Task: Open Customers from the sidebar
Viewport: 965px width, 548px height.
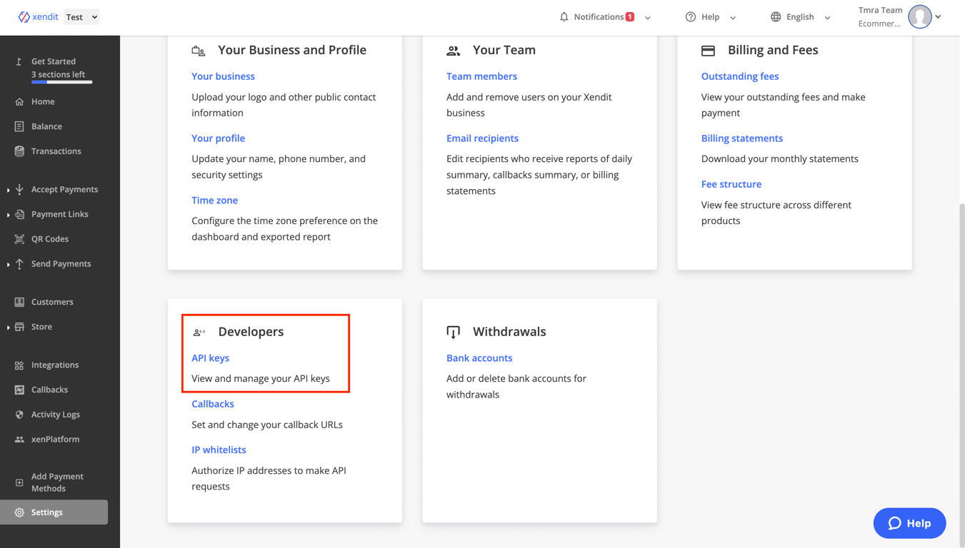Action: coord(52,302)
